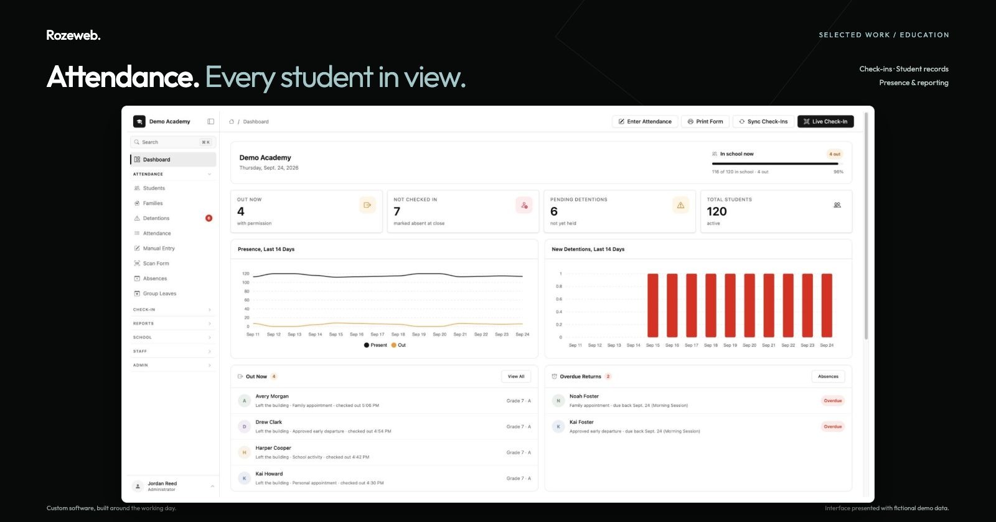Screen dimensions: 996x522
Task: Click the In school now progress bar
Action: pyautogui.click(x=778, y=164)
